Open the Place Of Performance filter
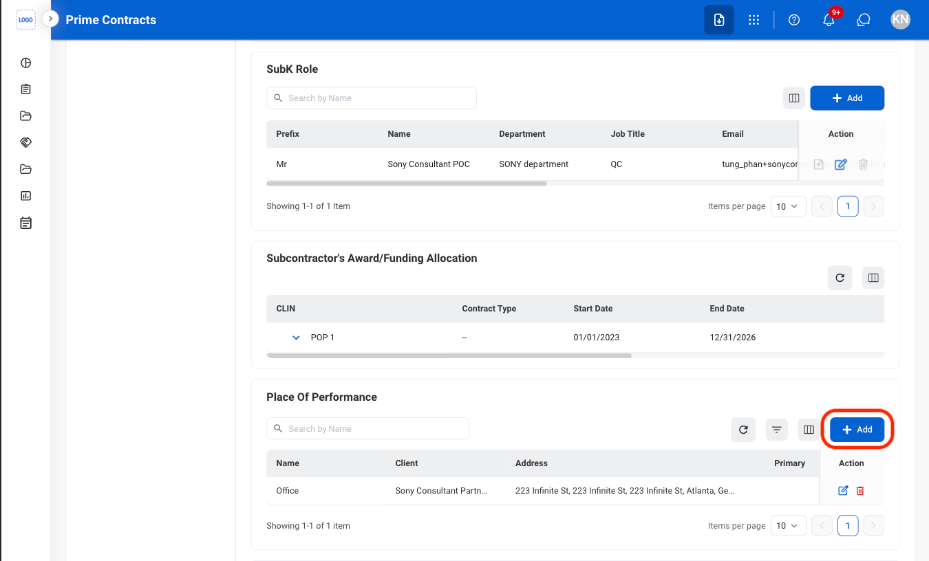This screenshot has width=929, height=561. pyautogui.click(x=776, y=430)
